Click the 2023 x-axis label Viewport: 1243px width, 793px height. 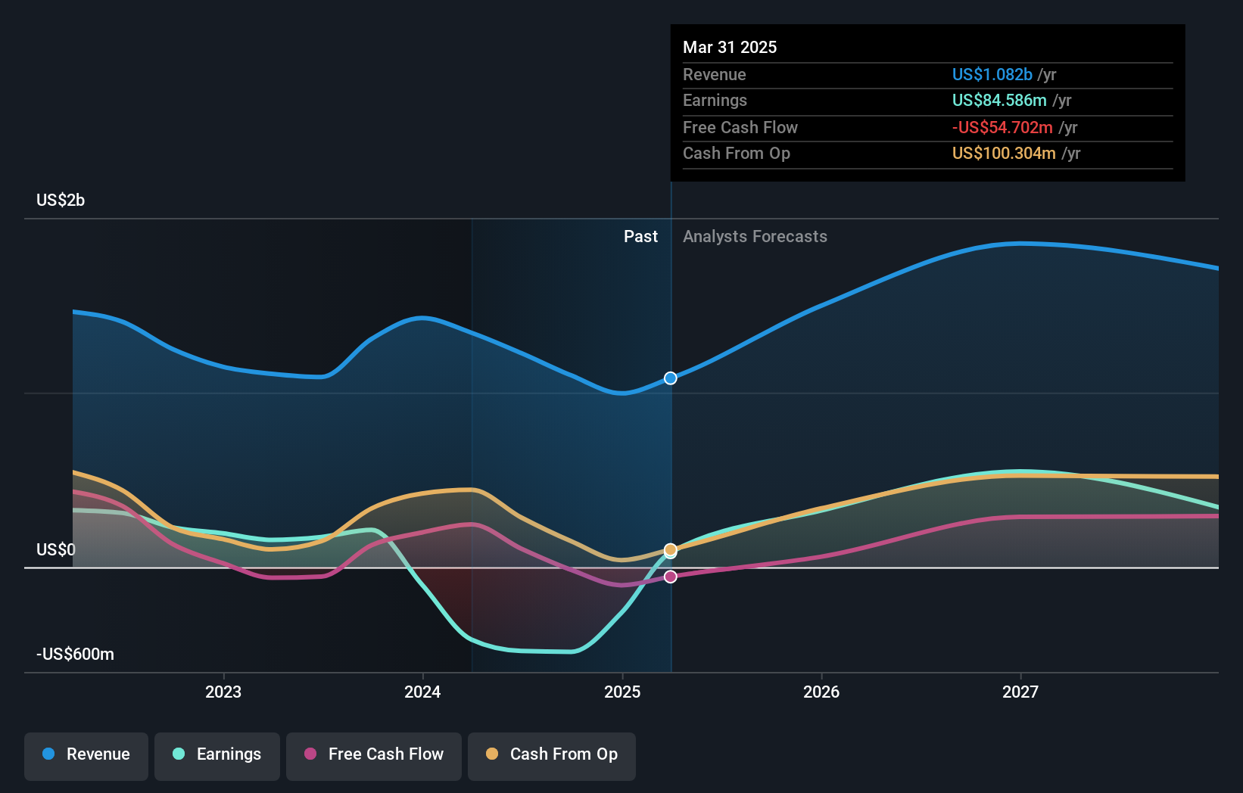[x=223, y=692]
